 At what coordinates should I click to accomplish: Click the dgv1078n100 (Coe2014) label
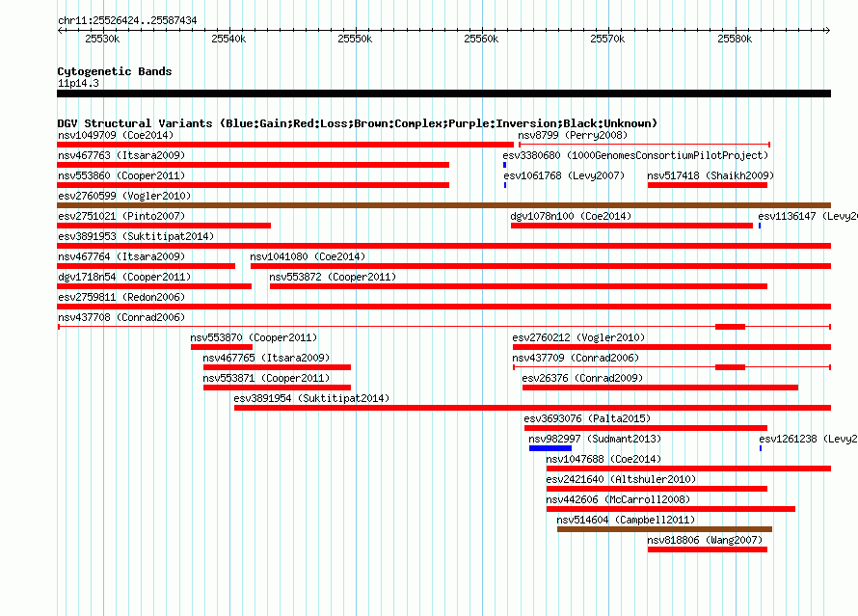(x=571, y=216)
